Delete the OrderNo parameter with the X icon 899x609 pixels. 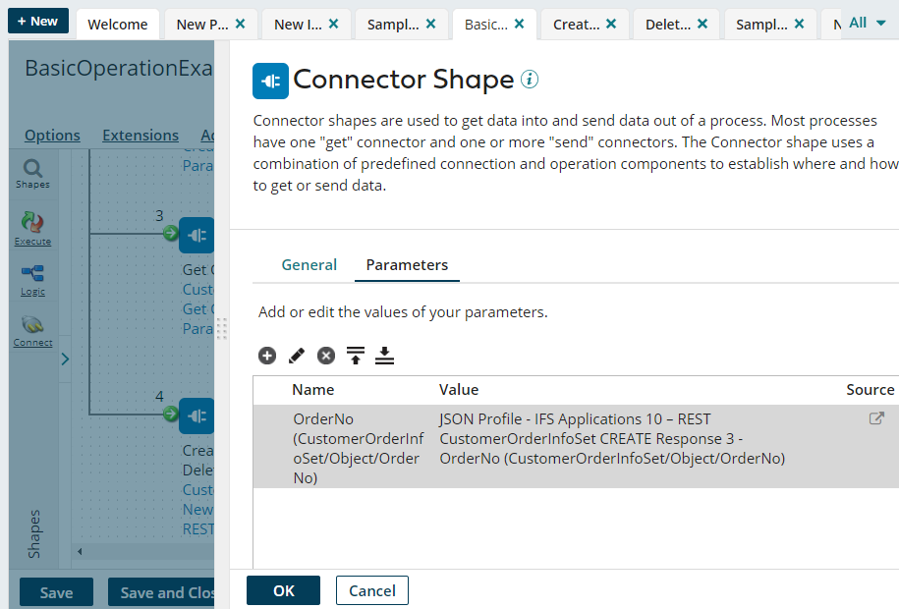pos(325,356)
